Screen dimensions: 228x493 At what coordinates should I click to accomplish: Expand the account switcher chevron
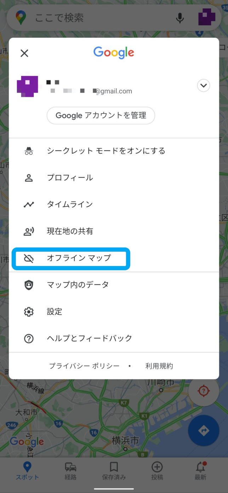[204, 85]
